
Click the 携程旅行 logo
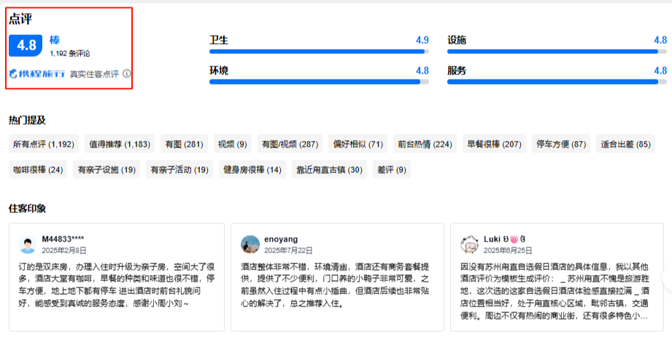(37, 74)
